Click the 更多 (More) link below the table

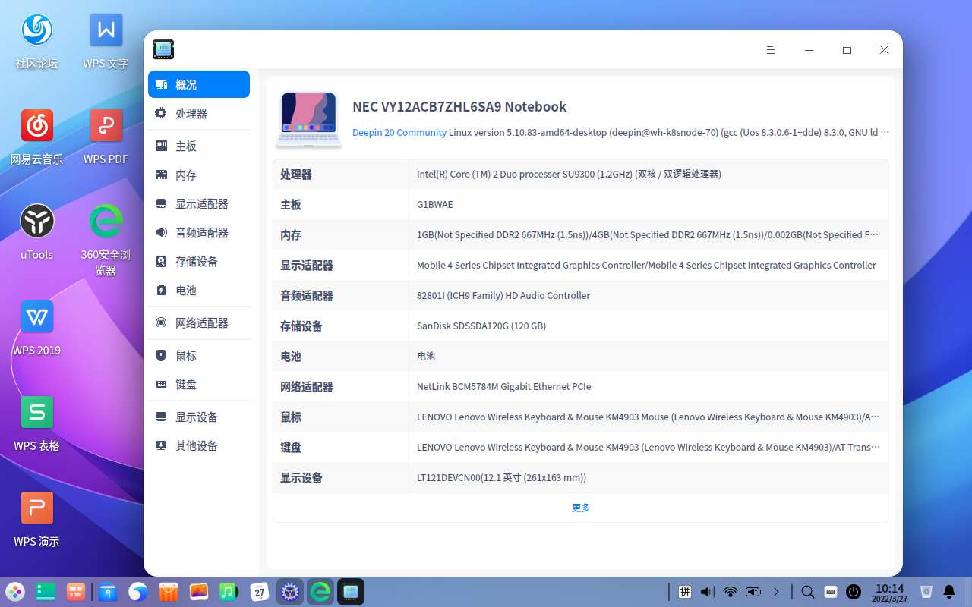point(580,507)
